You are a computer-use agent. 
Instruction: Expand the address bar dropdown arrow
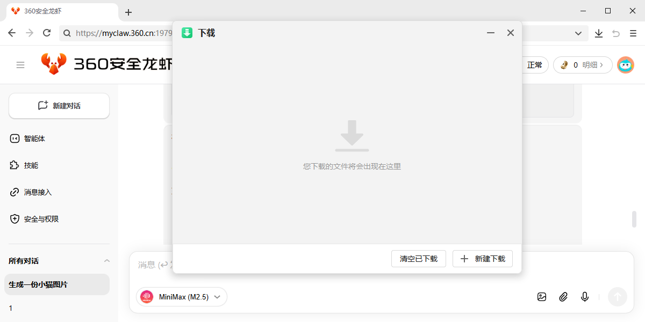coord(578,33)
